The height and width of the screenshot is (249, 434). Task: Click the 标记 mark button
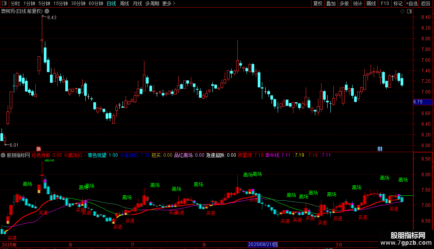click(398, 3)
